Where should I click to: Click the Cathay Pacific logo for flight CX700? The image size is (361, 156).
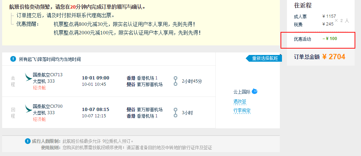(x=28, y=108)
